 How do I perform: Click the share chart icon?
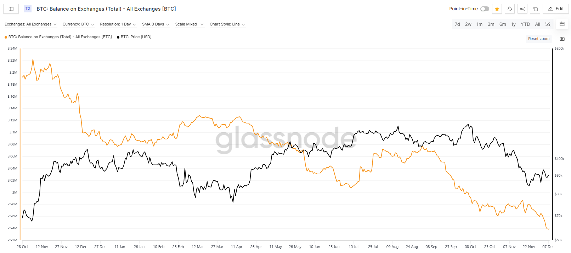pyautogui.click(x=522, y=9)
